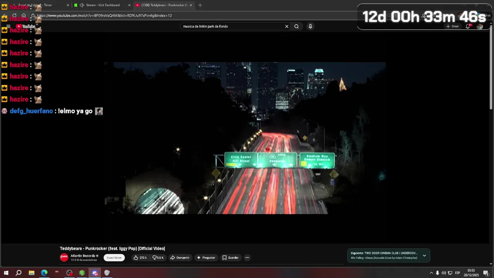Open the taskbar clock and date
Image resolution: width=494 pixels, height=278 pixels.
pyautogui.click(x=471, y=273)
